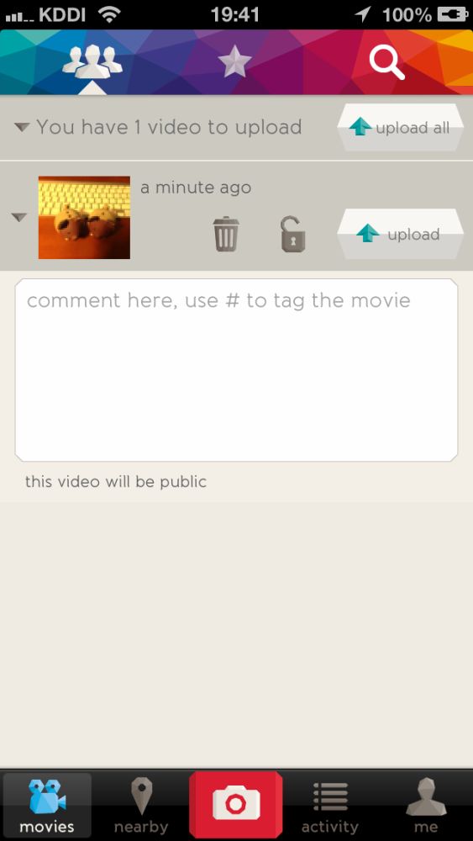Viewport: 473px width, 841px height.
Task: Upload the single video
Action: (400, 234)
